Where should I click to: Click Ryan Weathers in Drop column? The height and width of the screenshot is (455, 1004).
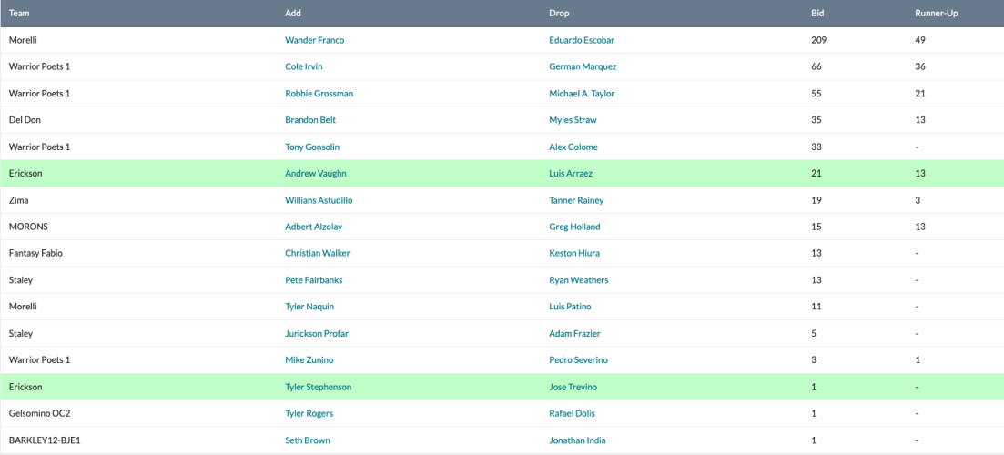point(579,280)
